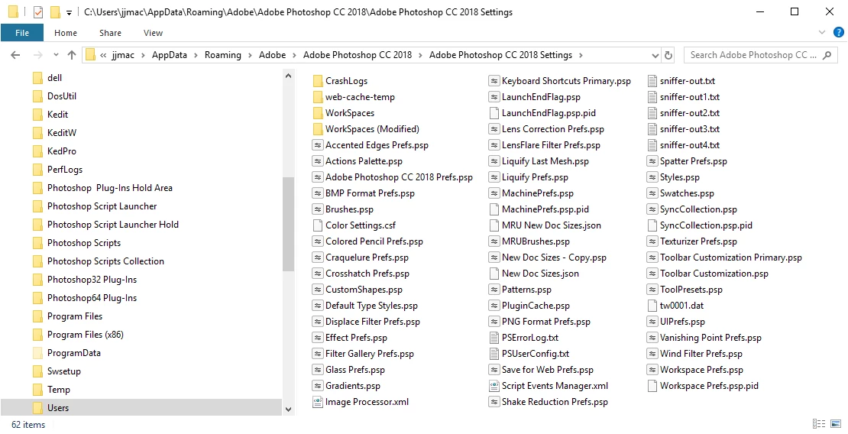
Task: Select Photoshop Script Launcher Hold folder
Action: pyautogui.click(x=112, y=225)
